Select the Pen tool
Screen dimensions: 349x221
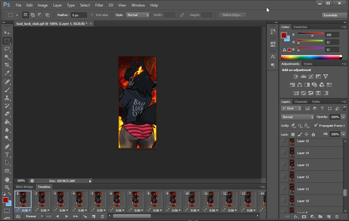click(7, 147)
